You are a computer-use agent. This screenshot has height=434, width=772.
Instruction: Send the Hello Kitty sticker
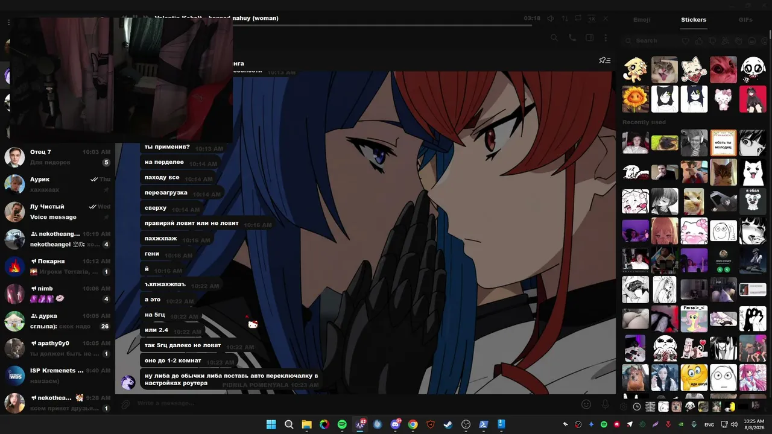click(723, 99)
